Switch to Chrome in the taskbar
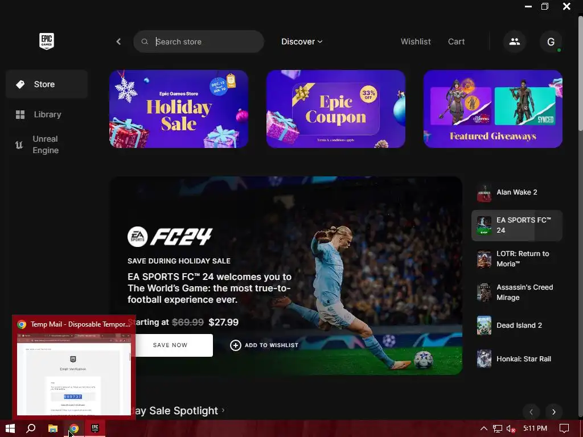 tap(74, 429)
